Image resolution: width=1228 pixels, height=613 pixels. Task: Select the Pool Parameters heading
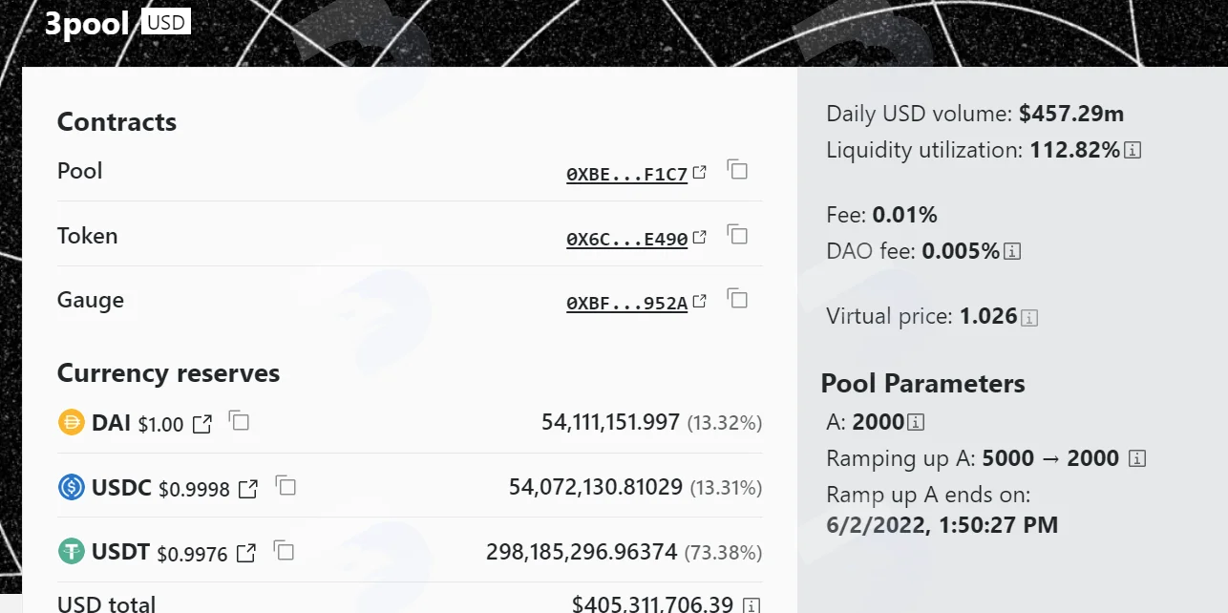[x=923, y=384]
